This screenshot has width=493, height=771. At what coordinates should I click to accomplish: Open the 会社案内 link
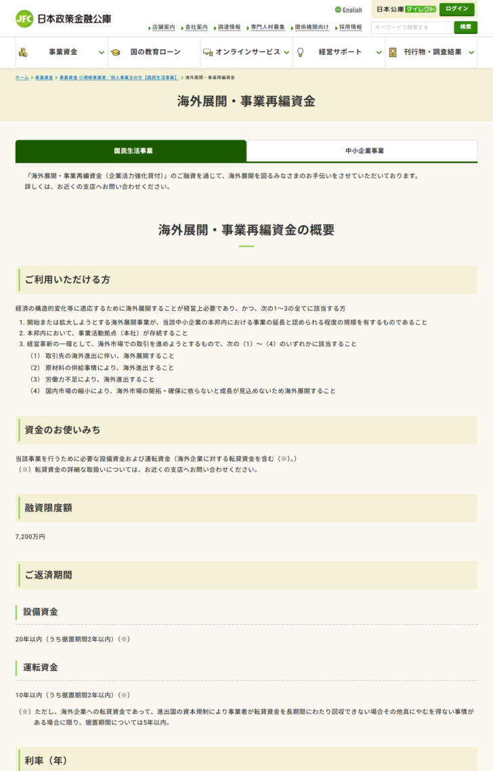[196, 28]
